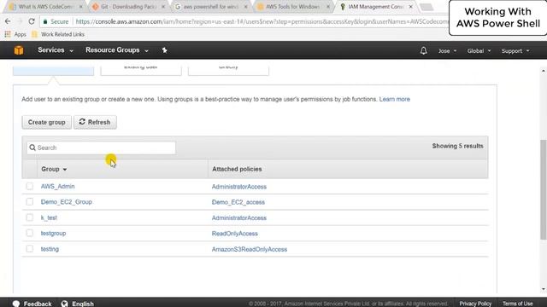Open the Support dropdown menu
This screenshot has height=307, width=547.
pos(515,51)
